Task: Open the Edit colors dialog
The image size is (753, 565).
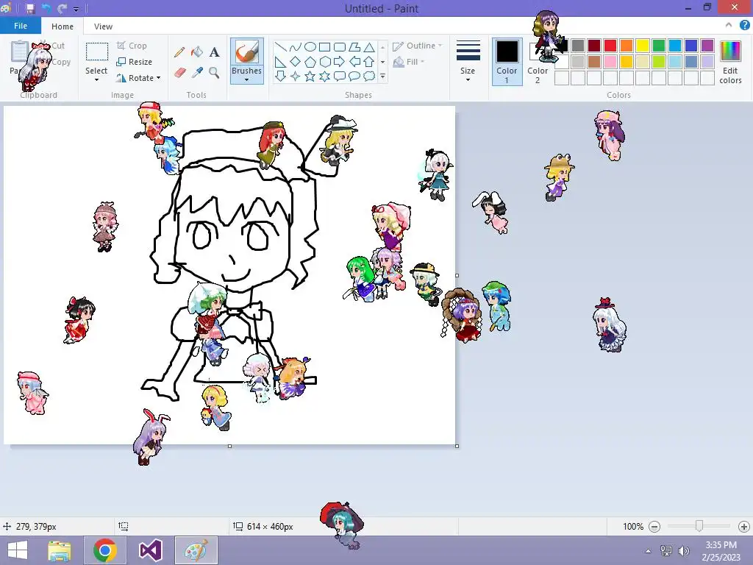Action: click(730, 62)
